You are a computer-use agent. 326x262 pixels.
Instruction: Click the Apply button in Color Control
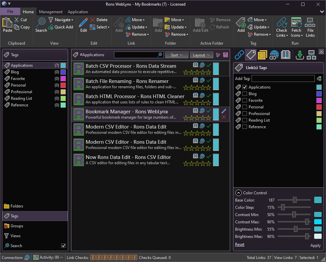click(315, 245)
